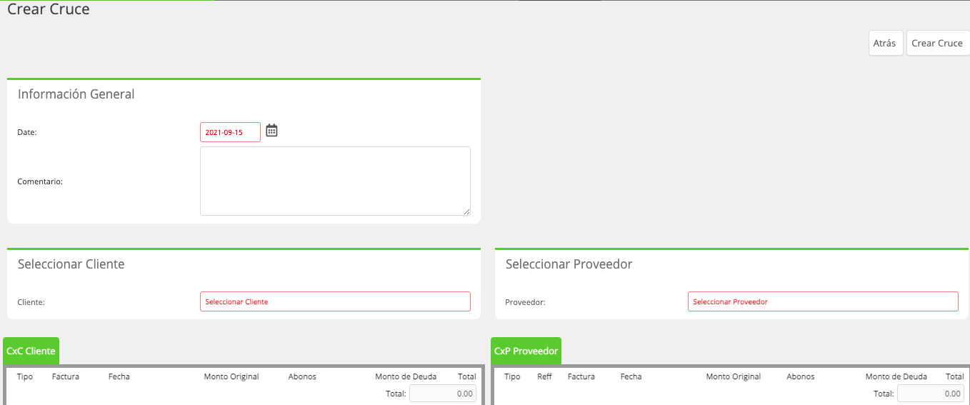Click the Fecha column header in CxC table
970x405 pixels.
click(x=119, y=376)
